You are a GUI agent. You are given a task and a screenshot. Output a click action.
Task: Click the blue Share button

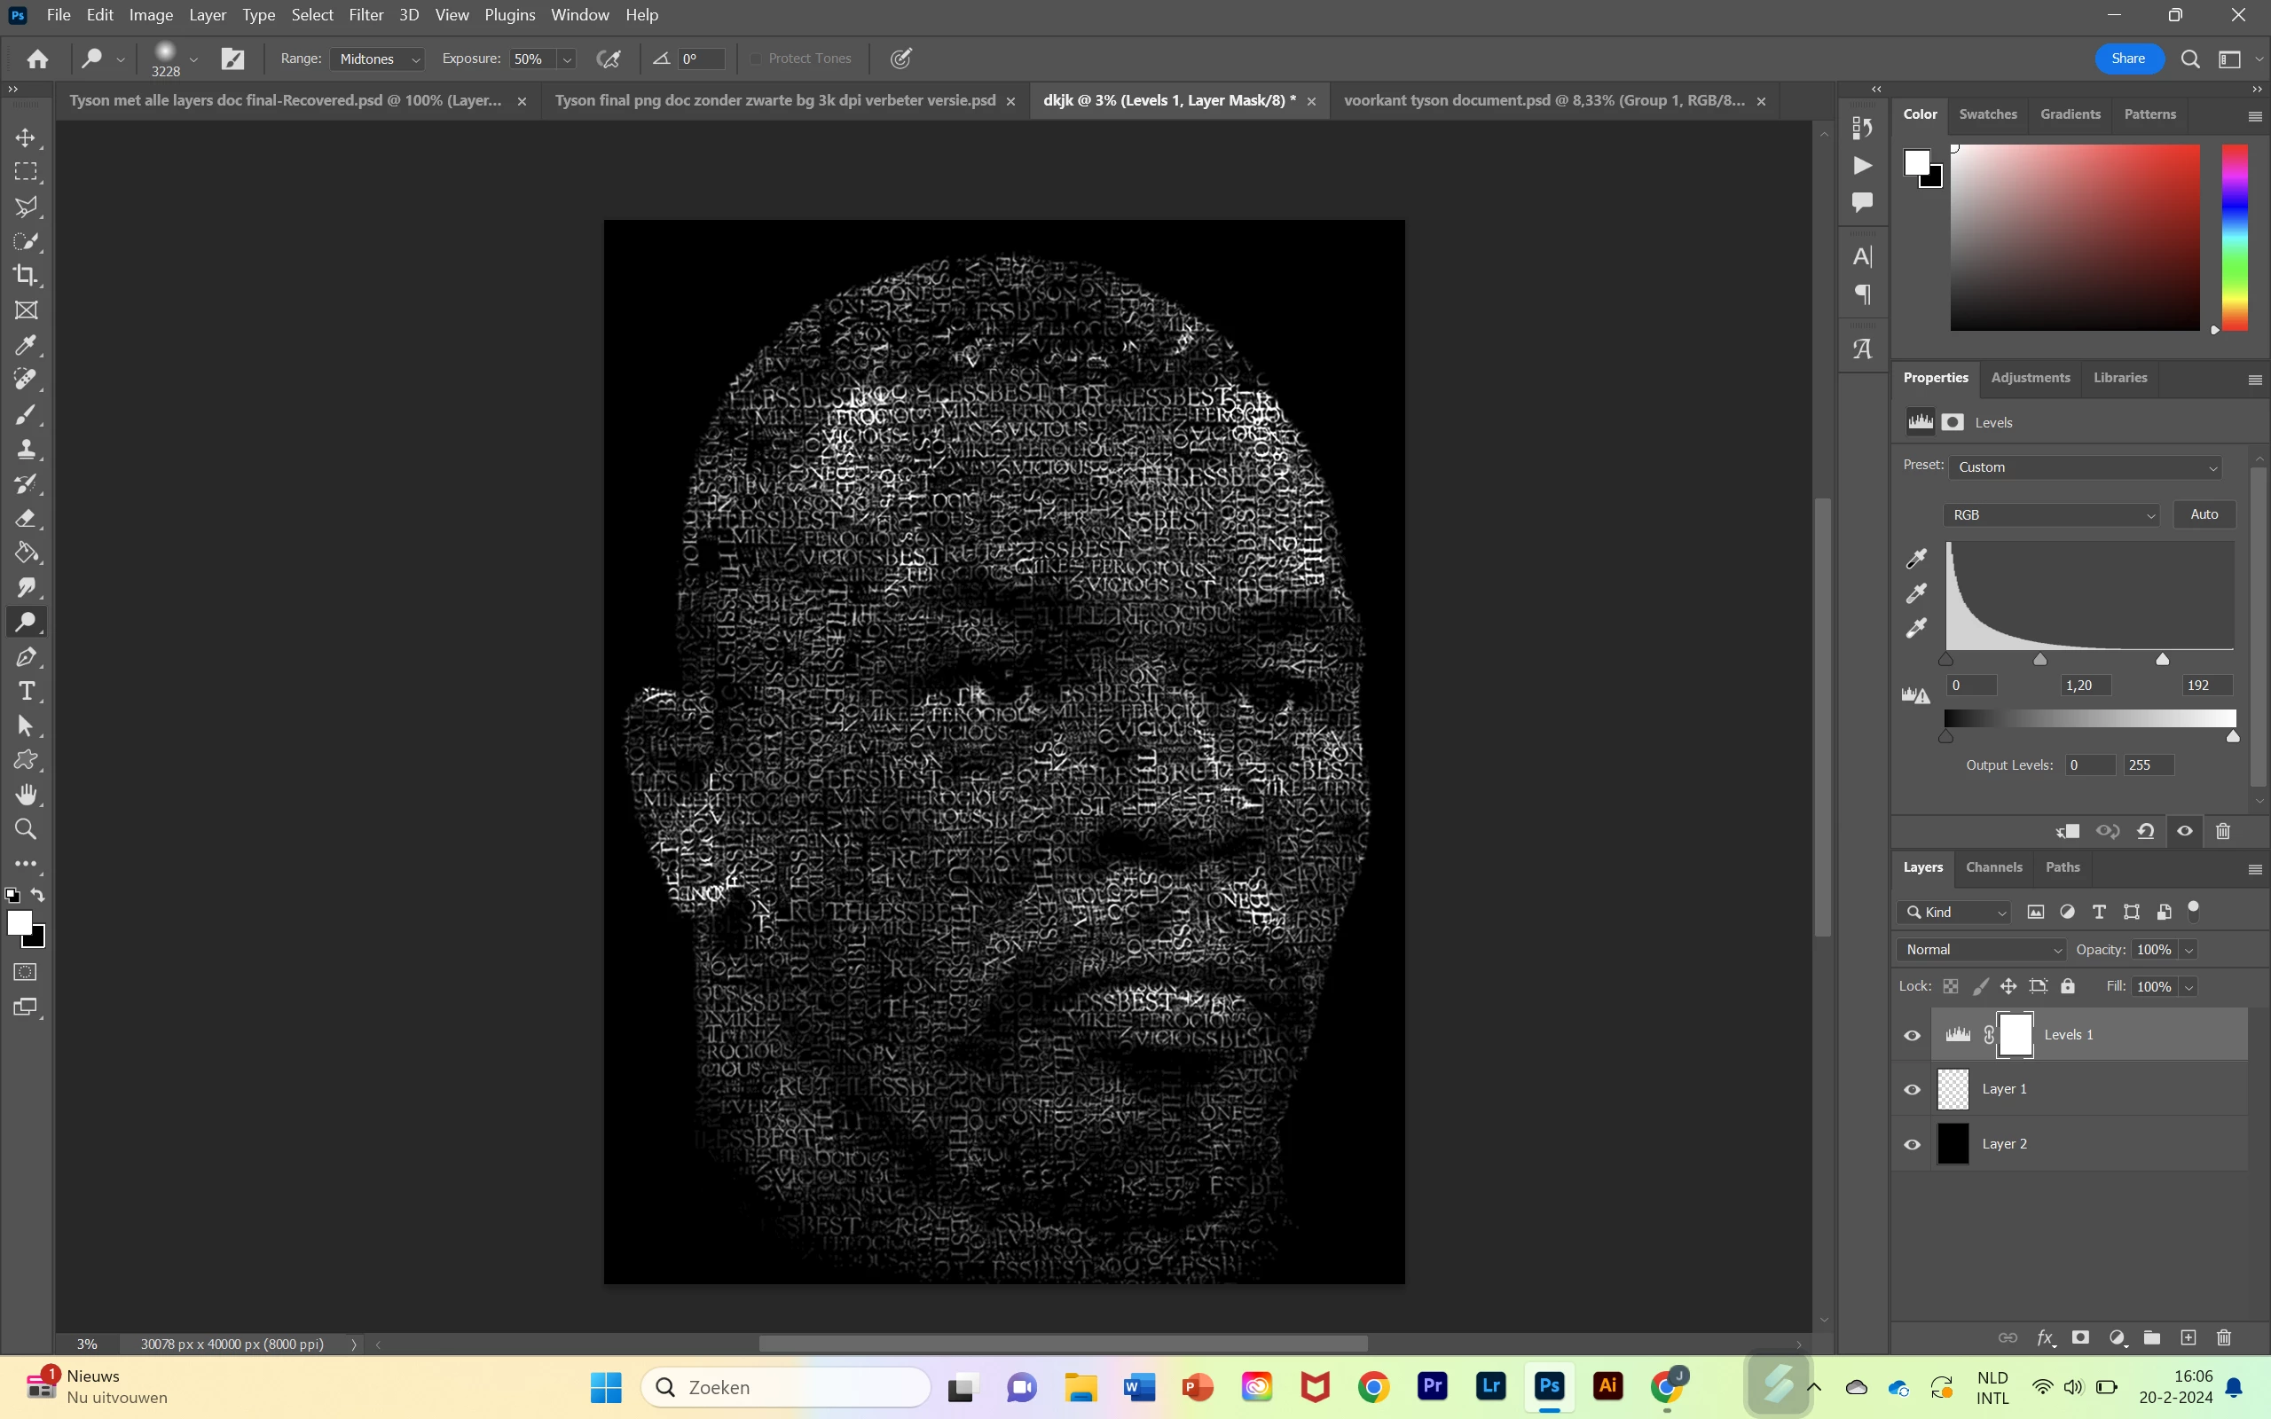coord(2128,59)
